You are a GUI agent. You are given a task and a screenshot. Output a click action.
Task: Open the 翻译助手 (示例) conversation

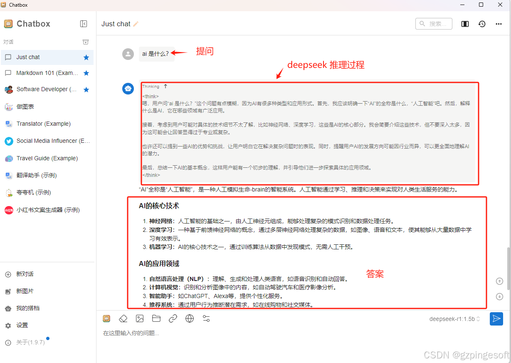[x=47, y=175]
